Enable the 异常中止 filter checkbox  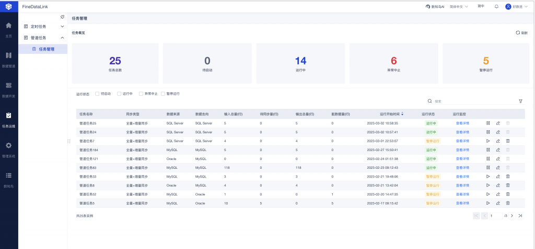tap(141, 94)
